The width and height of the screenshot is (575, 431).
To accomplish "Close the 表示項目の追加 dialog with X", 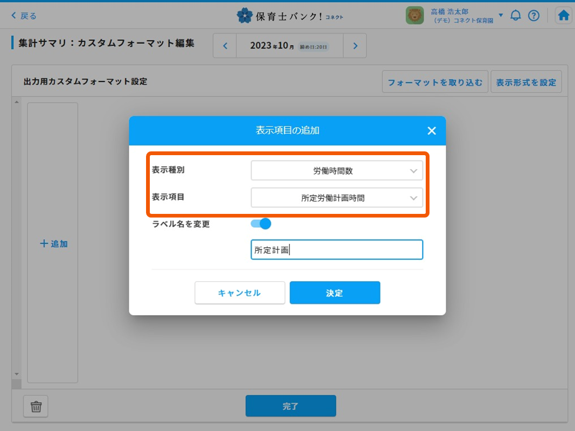I will 431,131.
